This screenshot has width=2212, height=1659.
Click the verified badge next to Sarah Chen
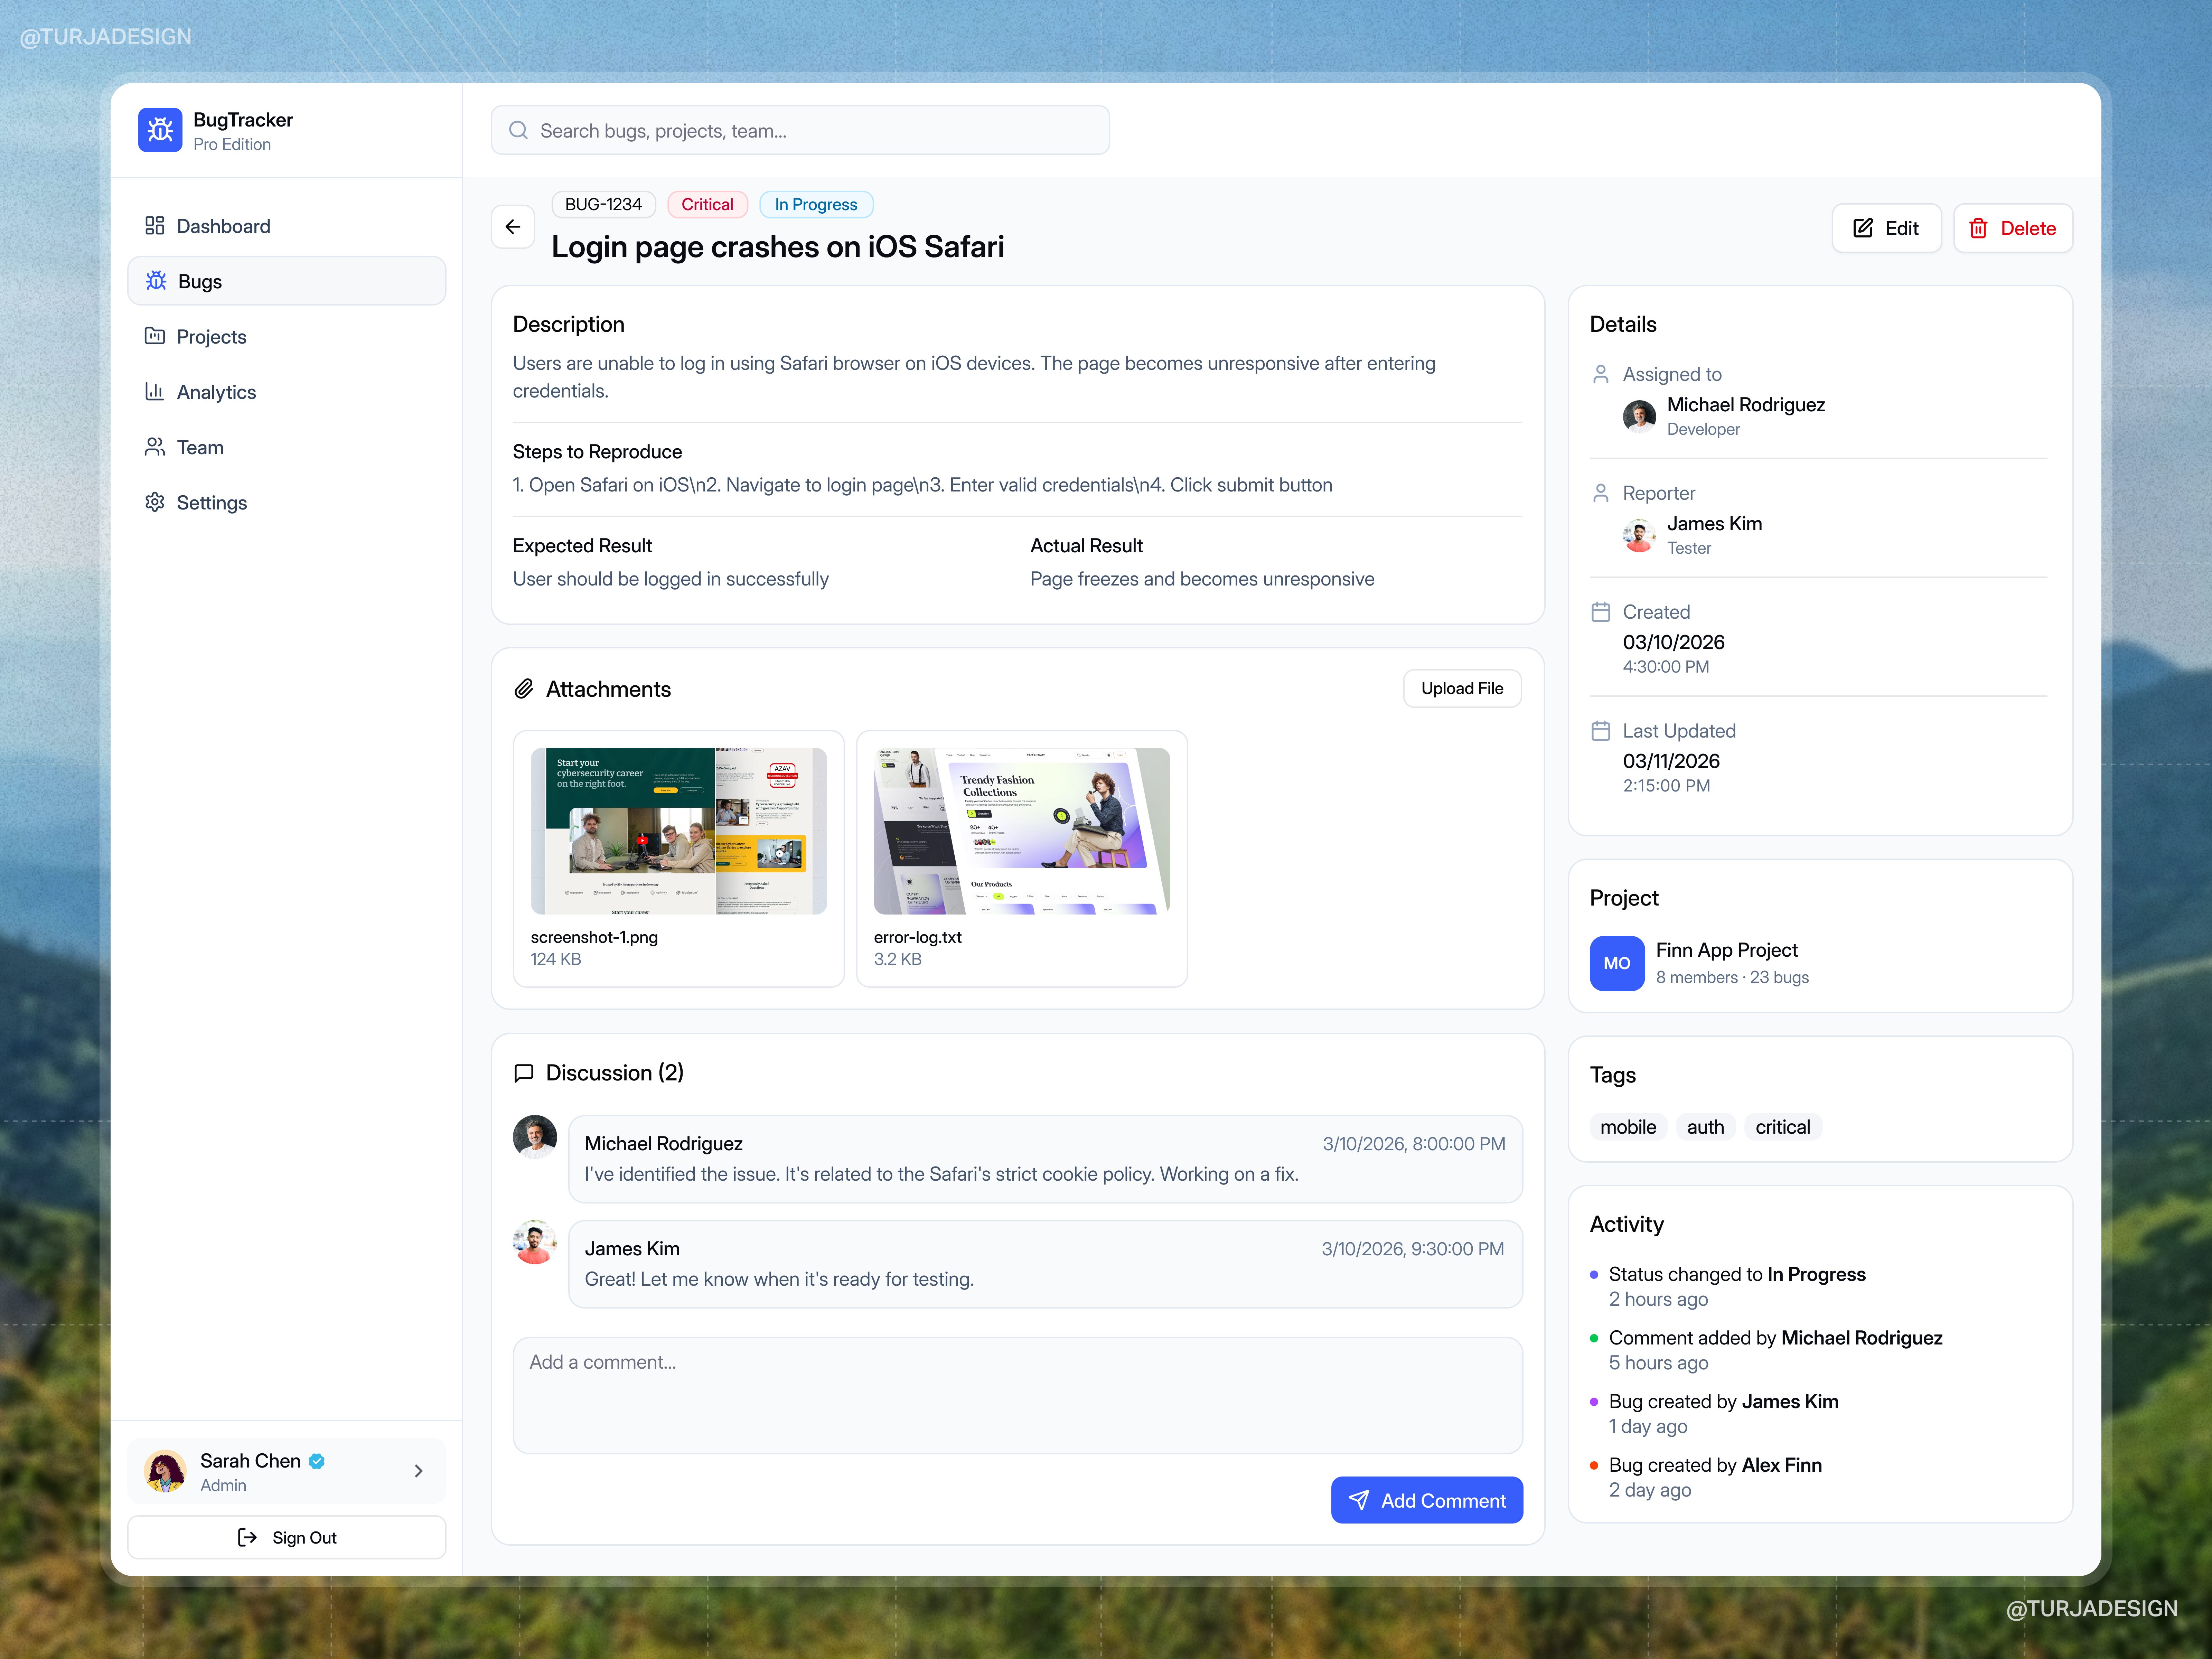[317, 1461]
